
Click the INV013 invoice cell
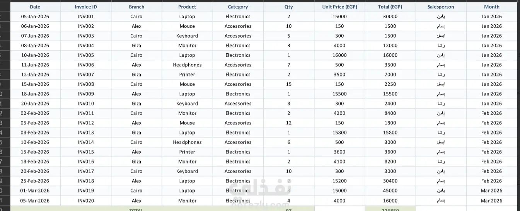pos(86,133)
